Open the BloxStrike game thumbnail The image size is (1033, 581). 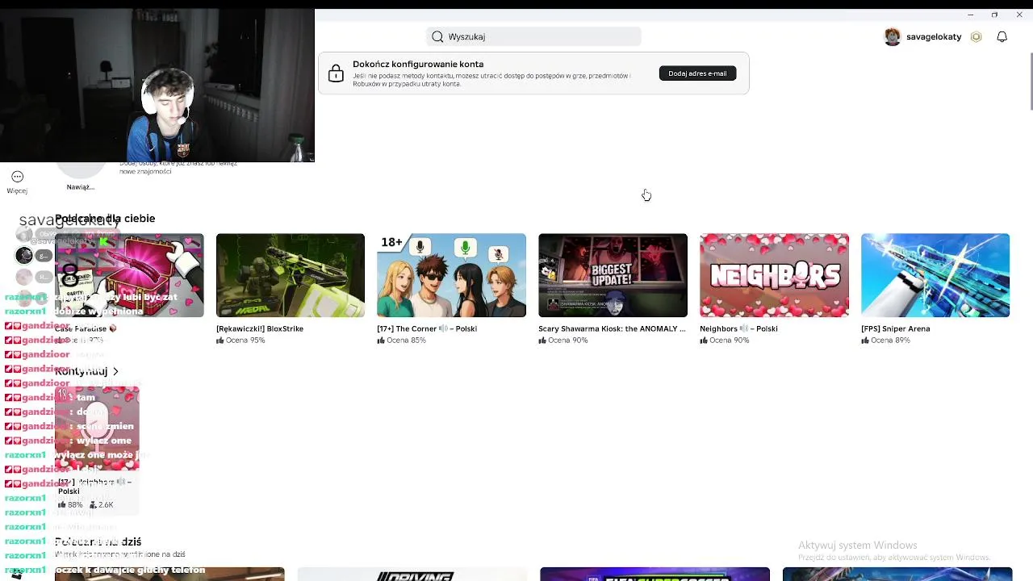point(291,275)
